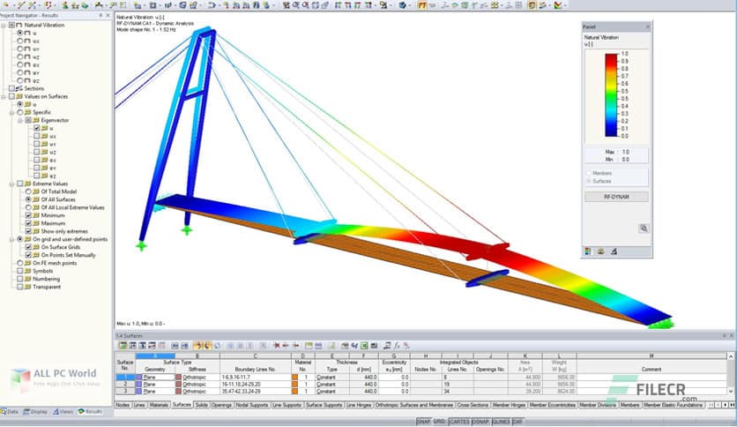Viewport: 737px width, 427px height.
Task: Pin the Project Navigator panel
Action: 100,15
